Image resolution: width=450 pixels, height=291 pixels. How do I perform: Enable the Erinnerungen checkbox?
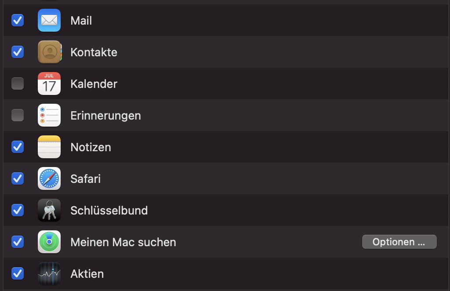point(18,115)
